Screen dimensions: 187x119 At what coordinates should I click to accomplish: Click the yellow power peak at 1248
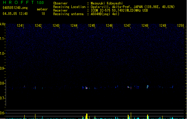click(x=147, y=117)
